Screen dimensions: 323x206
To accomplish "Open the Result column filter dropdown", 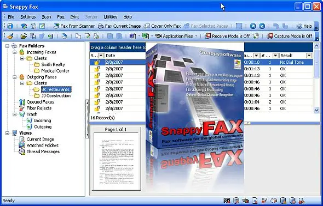I will tap(309, 56).
